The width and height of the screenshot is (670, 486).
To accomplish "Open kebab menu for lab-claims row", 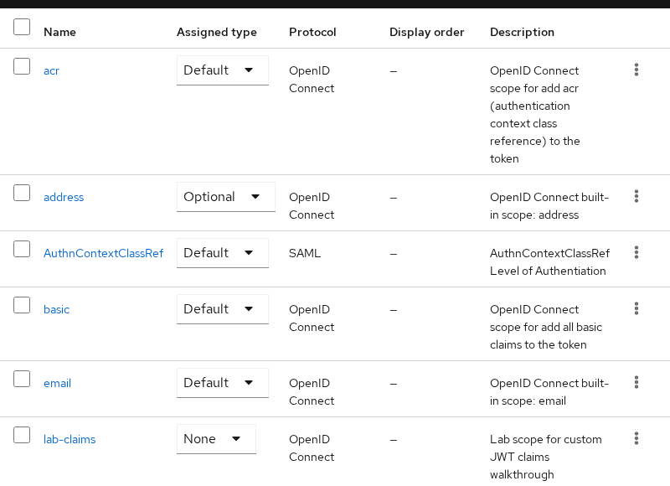I will [636, 438].
